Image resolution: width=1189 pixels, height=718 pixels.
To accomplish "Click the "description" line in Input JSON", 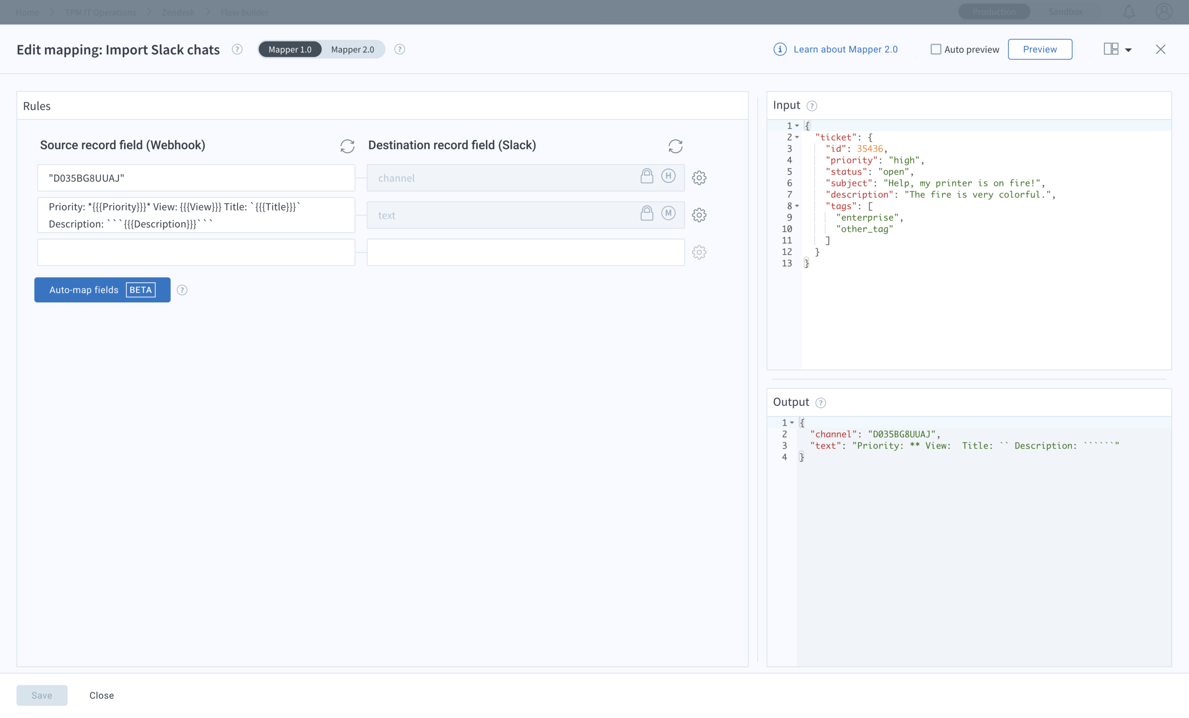I will (x=941, y=195).
